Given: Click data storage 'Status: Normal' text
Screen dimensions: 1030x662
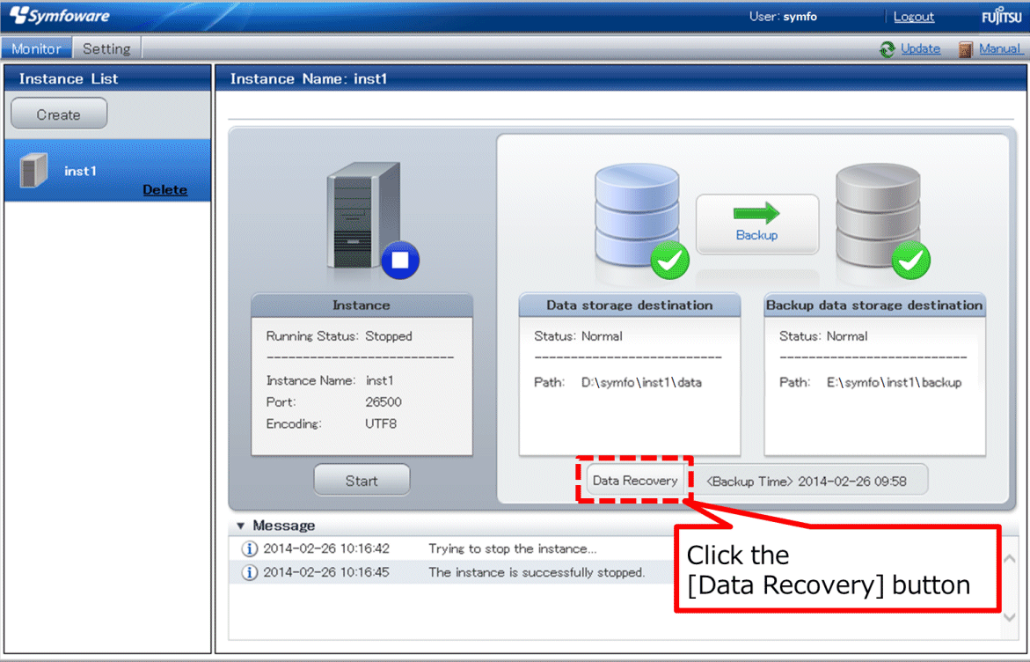Looking at the screenshot, I should 578,336.
